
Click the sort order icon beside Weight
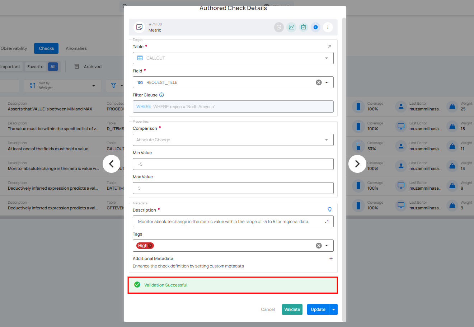[33, 86]
